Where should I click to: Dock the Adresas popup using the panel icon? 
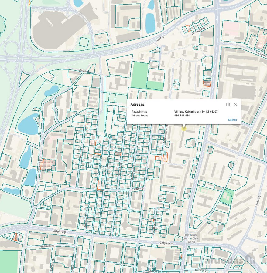coord(228,104)
